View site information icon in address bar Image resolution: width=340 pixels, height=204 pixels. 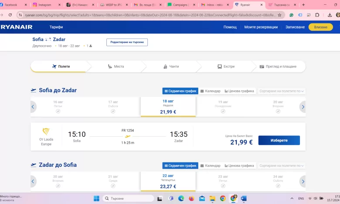(20, 15)
